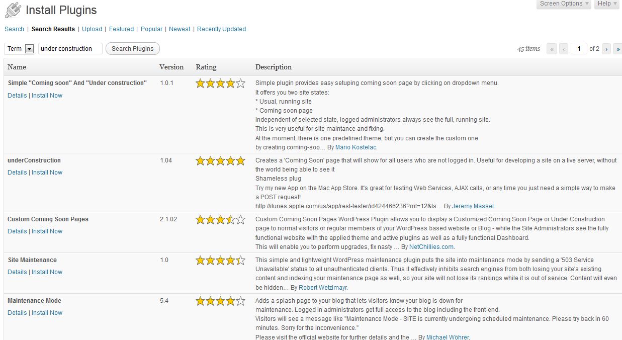Viewport: 622px width, 340px height.
Task: Open the Term search type dropdown
Action: click(x=29, y=49)
